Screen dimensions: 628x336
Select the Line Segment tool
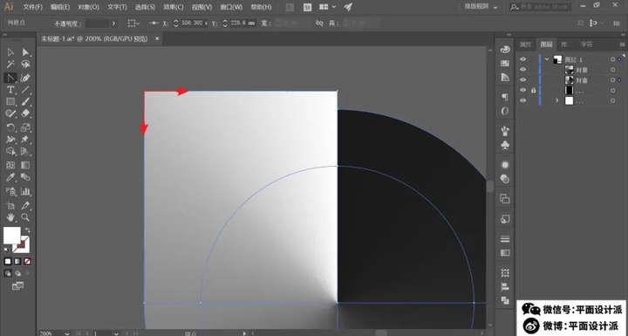click(25, 89)
